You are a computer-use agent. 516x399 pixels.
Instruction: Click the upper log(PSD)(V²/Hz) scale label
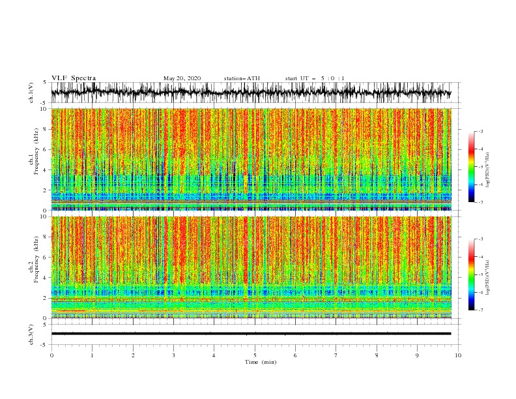click(x=487, y=170)
